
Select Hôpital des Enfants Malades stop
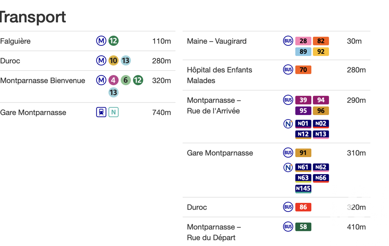click(x=219, y=75)
